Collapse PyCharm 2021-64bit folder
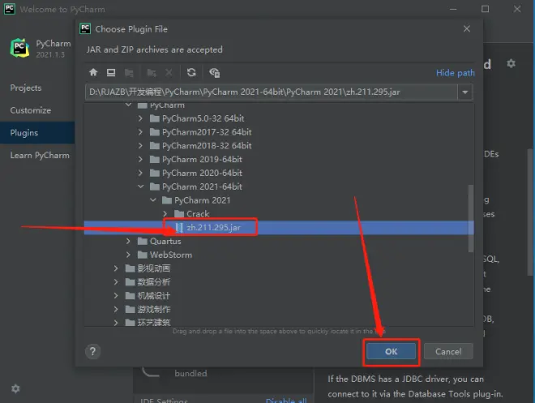Viewport: 535px width, 403px height. click(x=140, y=186)
